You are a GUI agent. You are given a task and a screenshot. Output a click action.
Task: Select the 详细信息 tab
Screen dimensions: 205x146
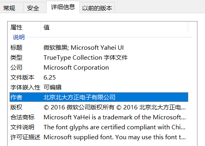pos(63,7)
